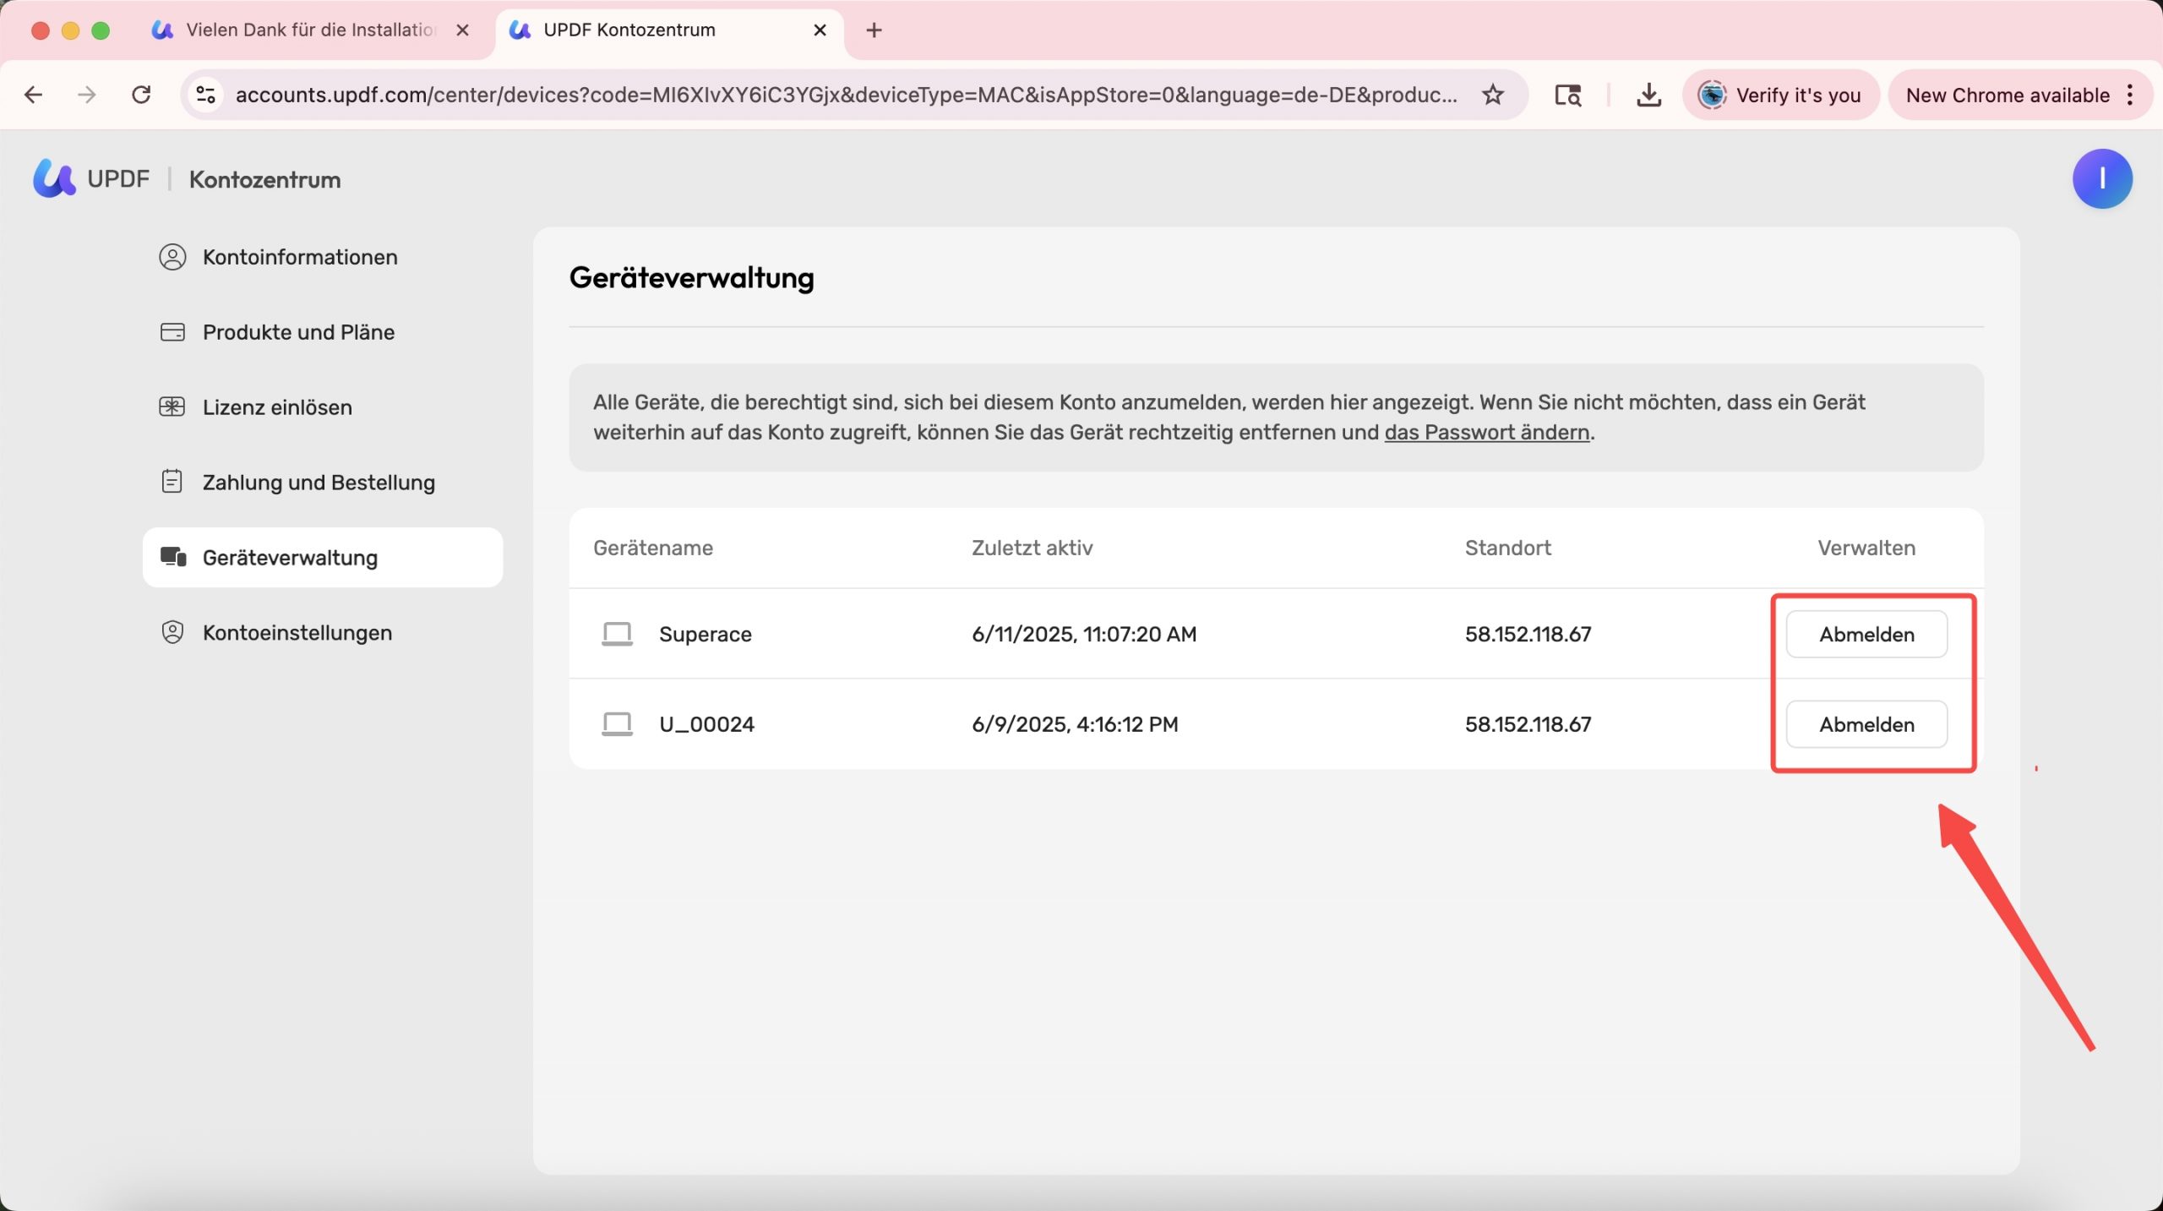This screenshot has height=1211, width=2163.
Task: Click the Kontoinformationen person icon
Action: point(172,257)
